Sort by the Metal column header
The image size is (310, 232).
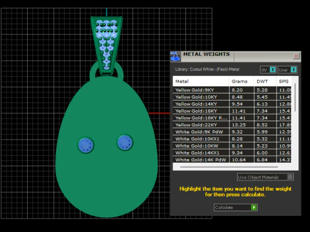pyautogui.click(x=201, y=81)
